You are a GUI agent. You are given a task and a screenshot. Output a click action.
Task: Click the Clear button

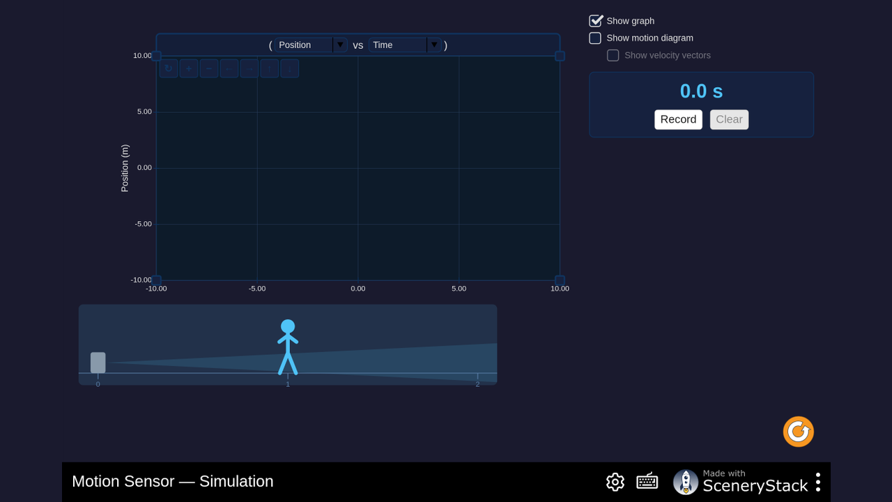729,119
